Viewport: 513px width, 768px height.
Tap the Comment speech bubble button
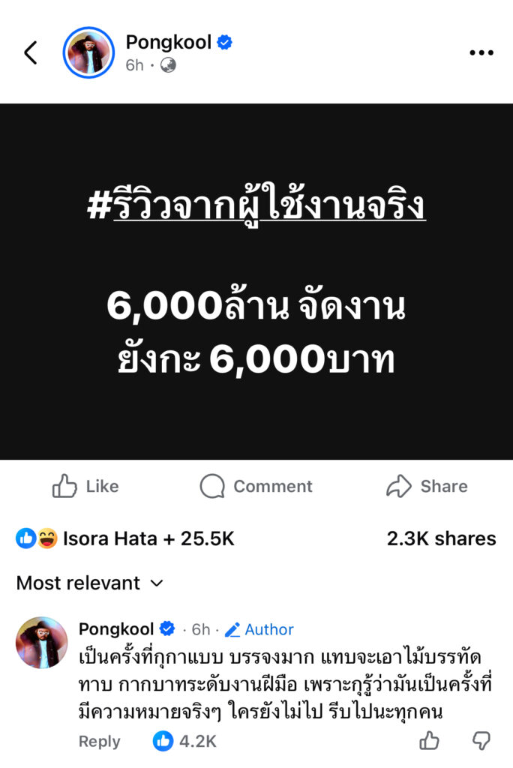pos(256,486)
